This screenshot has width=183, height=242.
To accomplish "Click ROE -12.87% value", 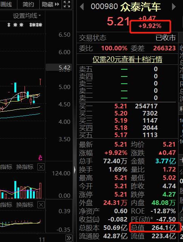I will click(163, 211).
